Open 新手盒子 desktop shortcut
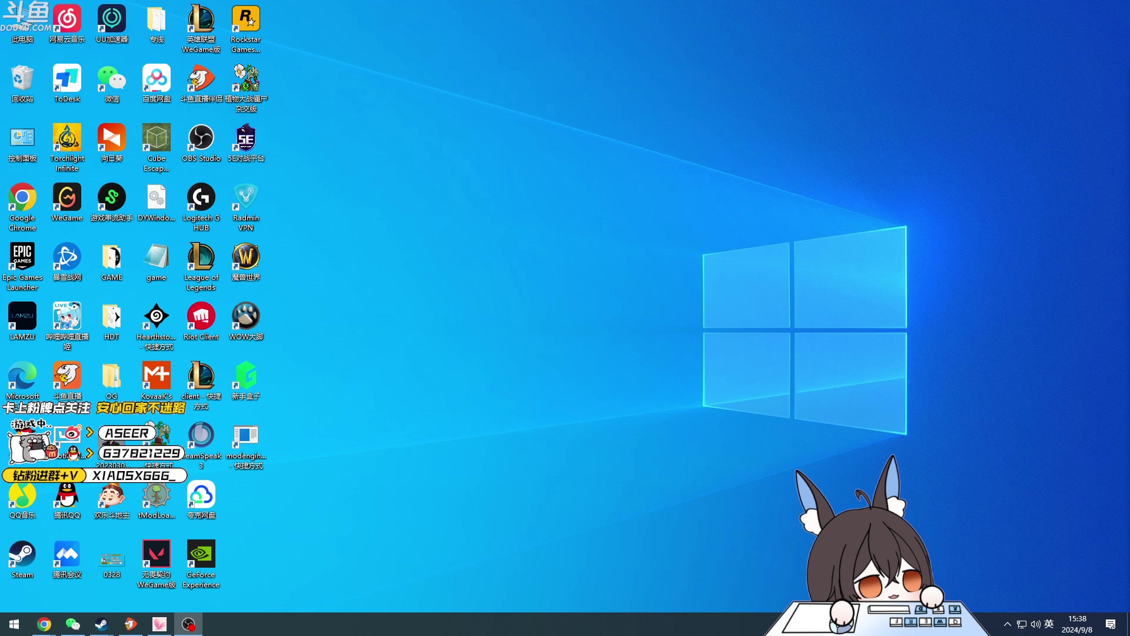1130x636 pixels. pos(246,380)
